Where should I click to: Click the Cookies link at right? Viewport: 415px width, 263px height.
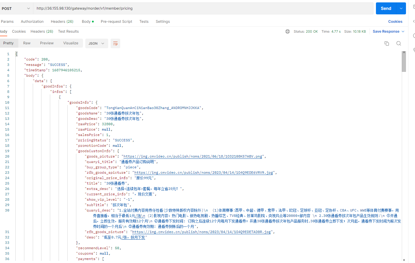coord(395,22)
